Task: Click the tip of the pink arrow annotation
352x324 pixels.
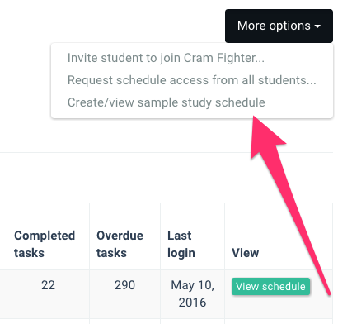Action: click(254, 117)
